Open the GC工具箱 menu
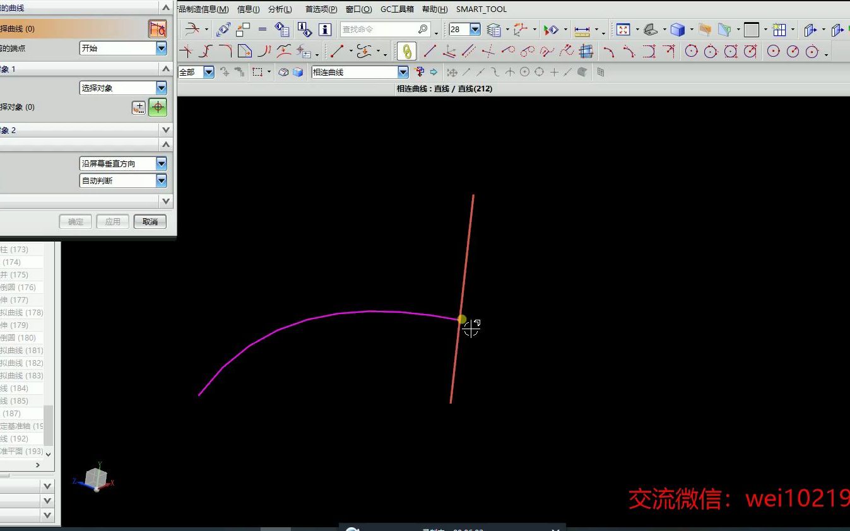Image resolution: width=850 pixels, height=531 pixels. click(x=396, y=9)
